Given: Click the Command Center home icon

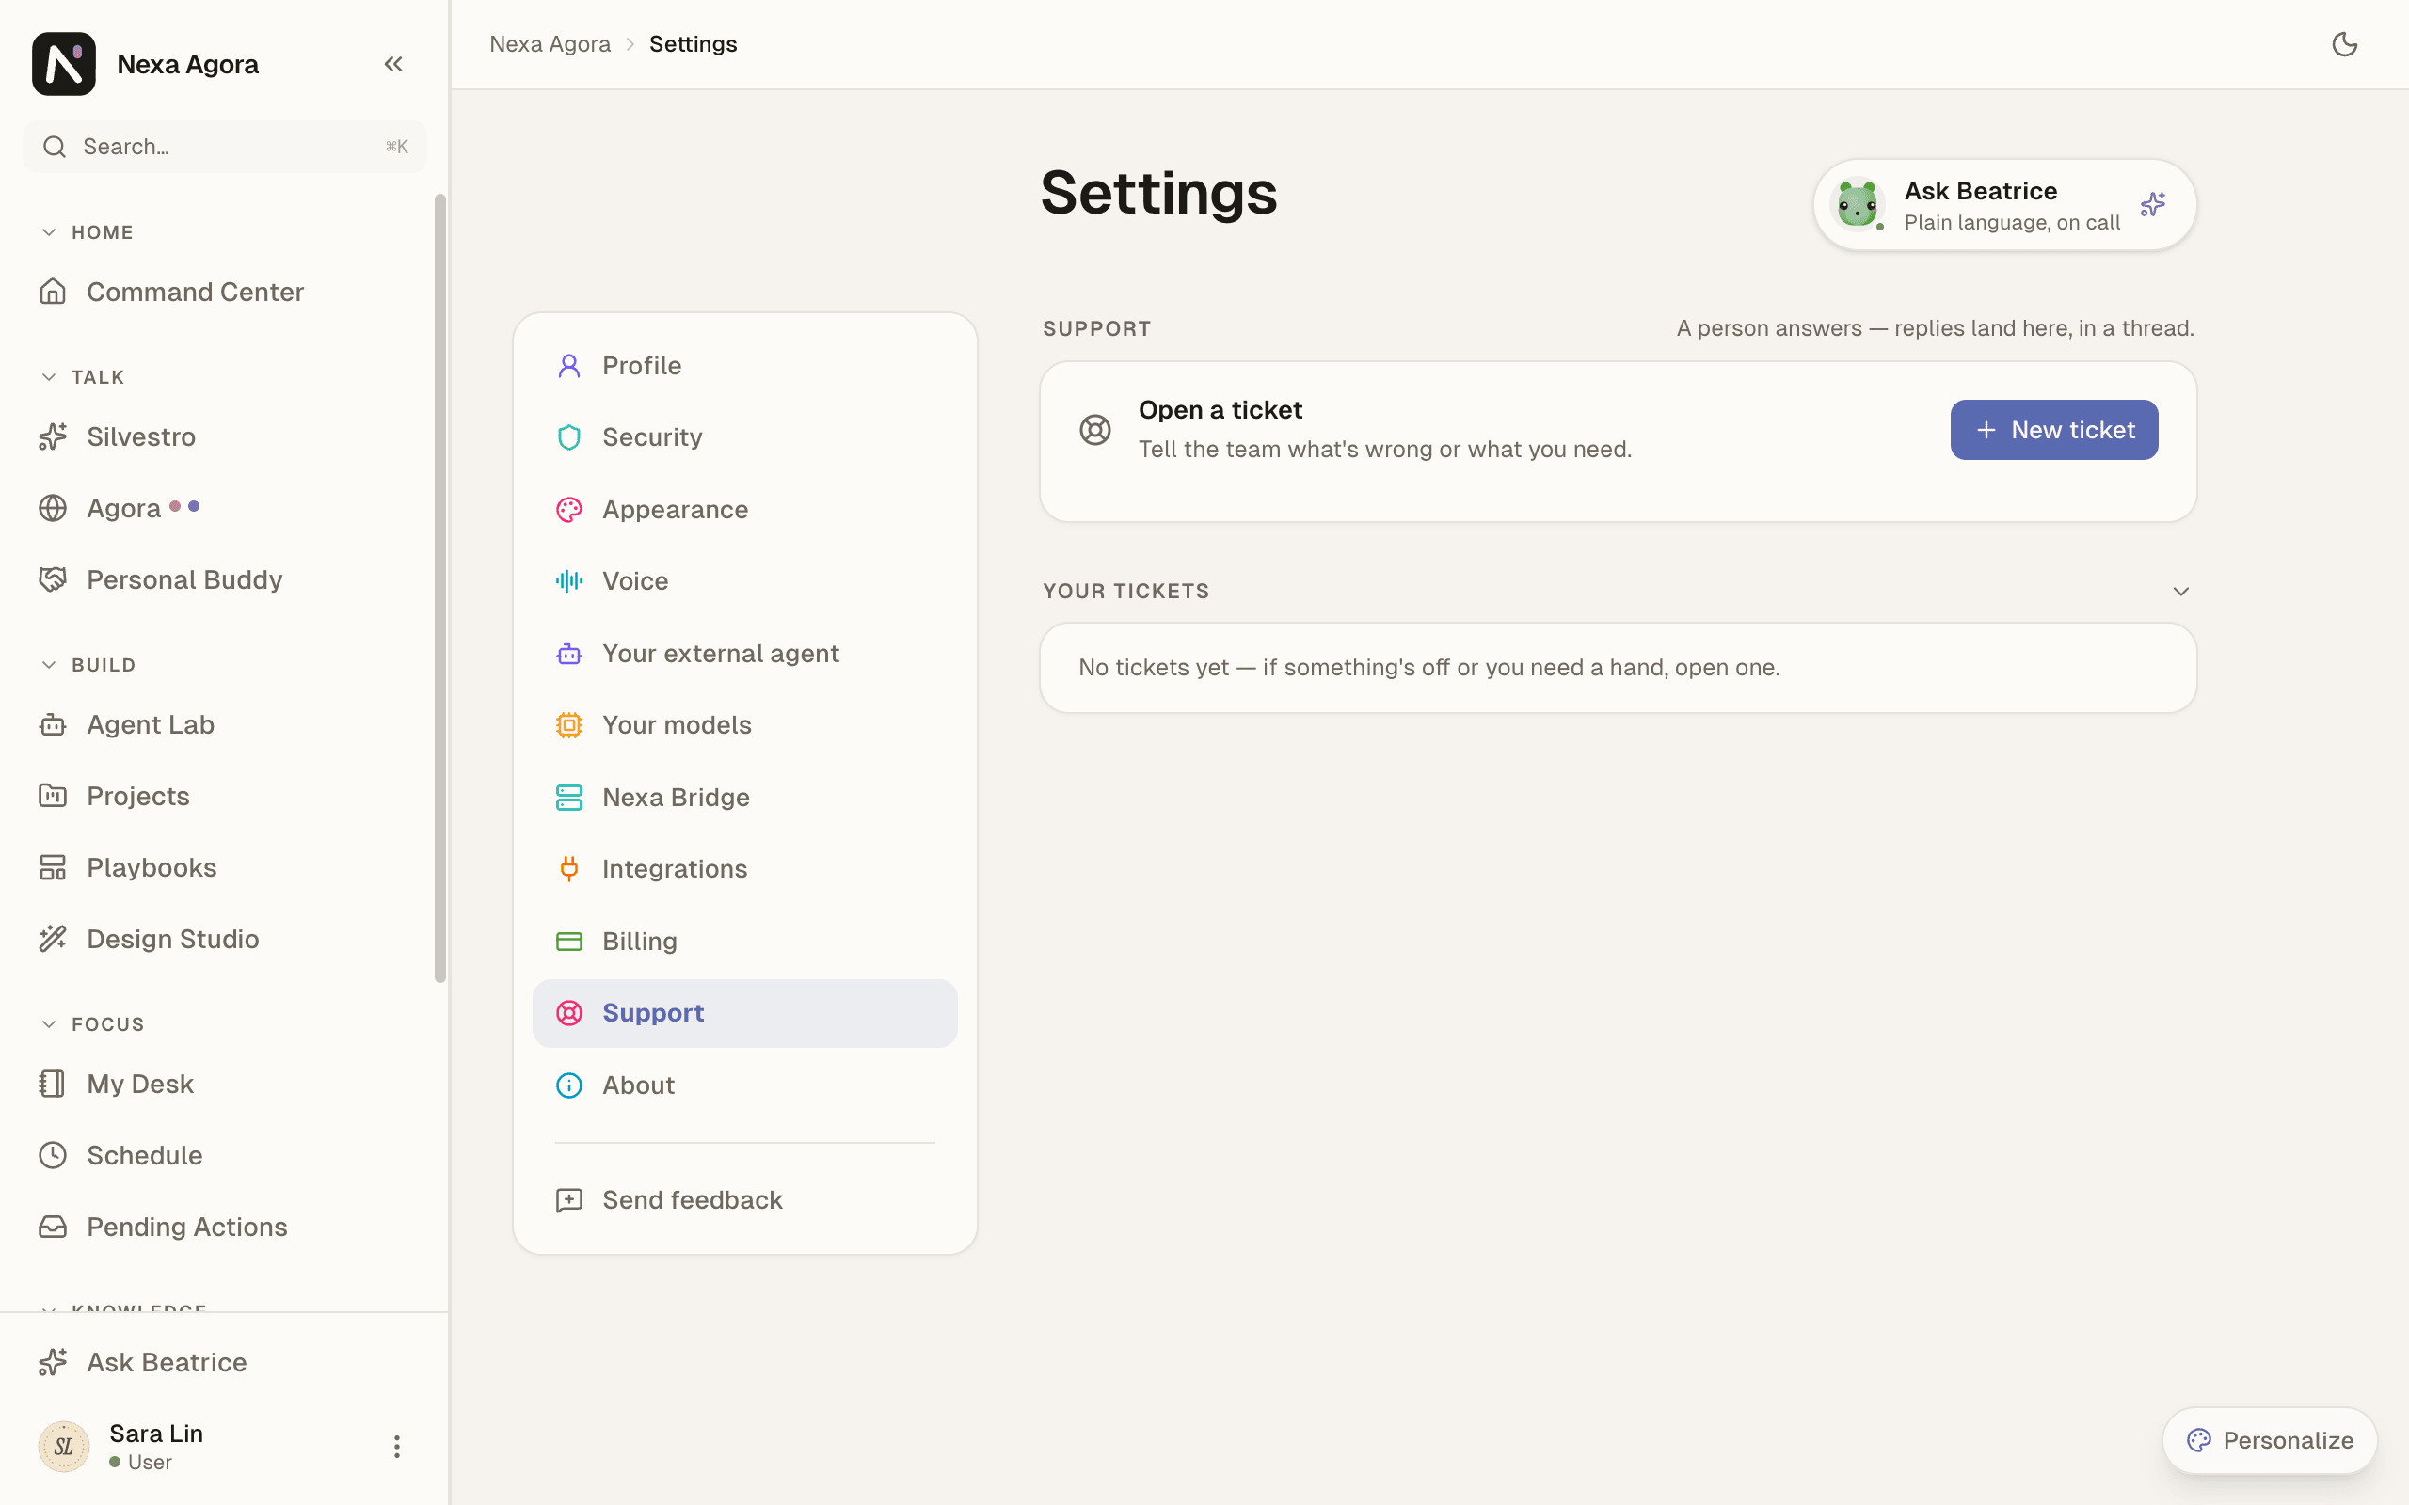Looking at the screenshot, I should click(53, 292).
